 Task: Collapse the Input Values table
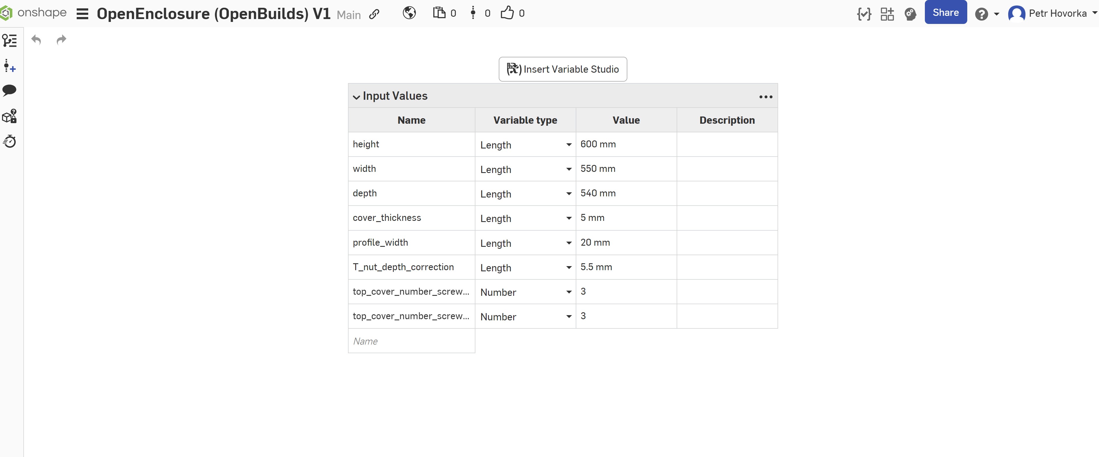(356, 97)
